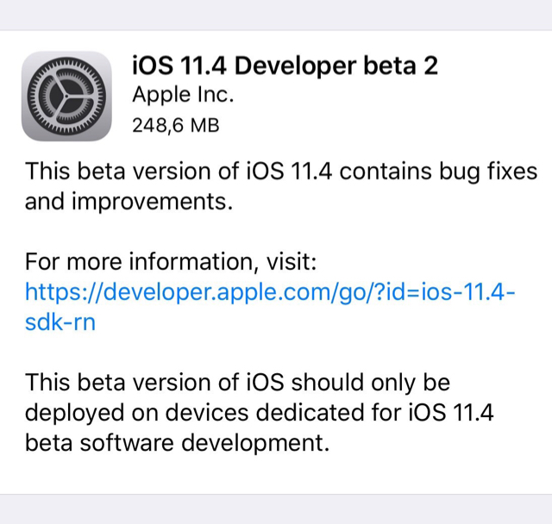Click the "beta software development." final line
The width and height of the screenshot is (552, 524).
(x=178, y=444)
